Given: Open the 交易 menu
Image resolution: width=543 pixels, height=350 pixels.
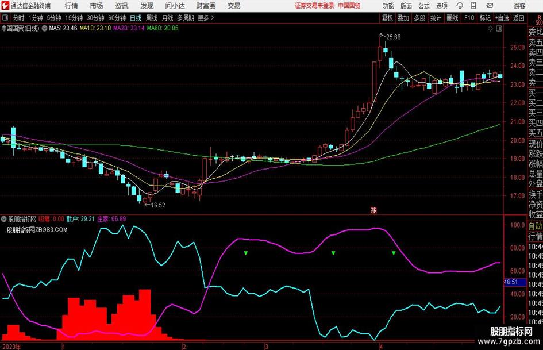Looking at the screenshot, I should pos(234,6).
